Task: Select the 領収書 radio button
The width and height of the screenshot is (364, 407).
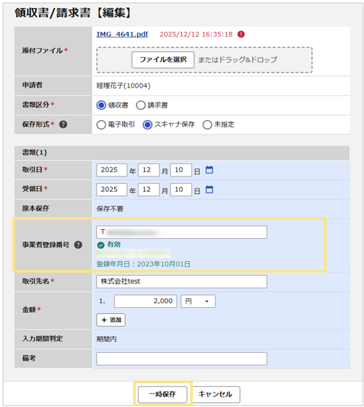Action: click(101, 105)
